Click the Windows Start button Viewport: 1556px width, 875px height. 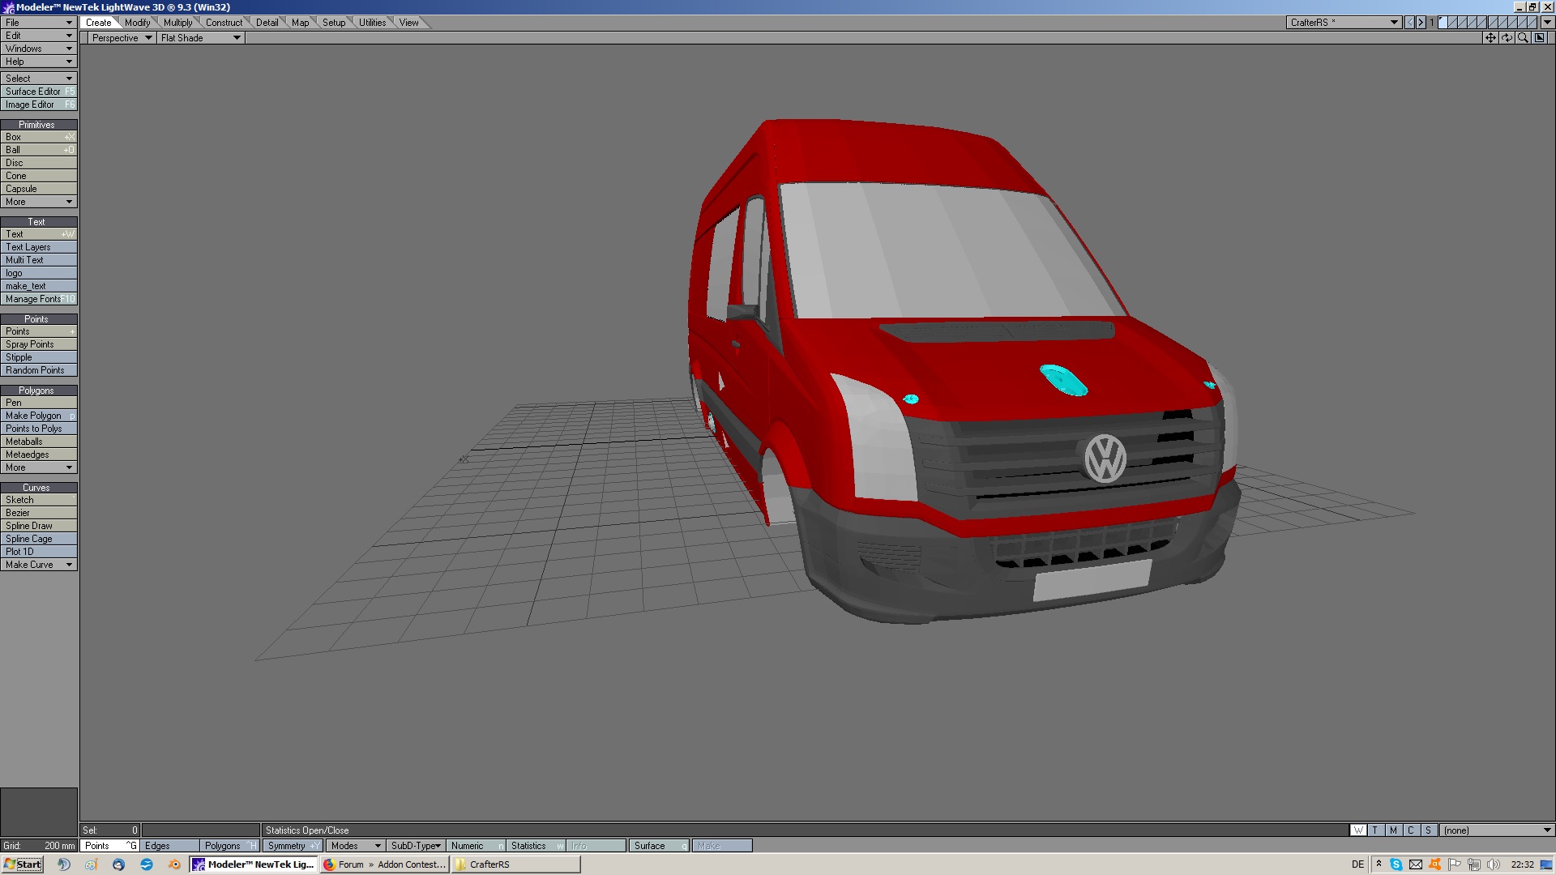[x=23, y=864]
